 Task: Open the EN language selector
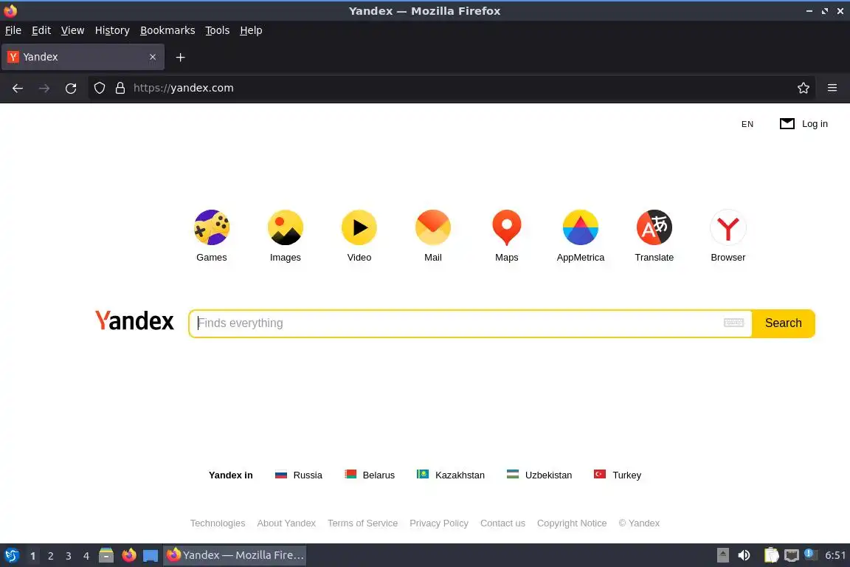click(747, 124)
